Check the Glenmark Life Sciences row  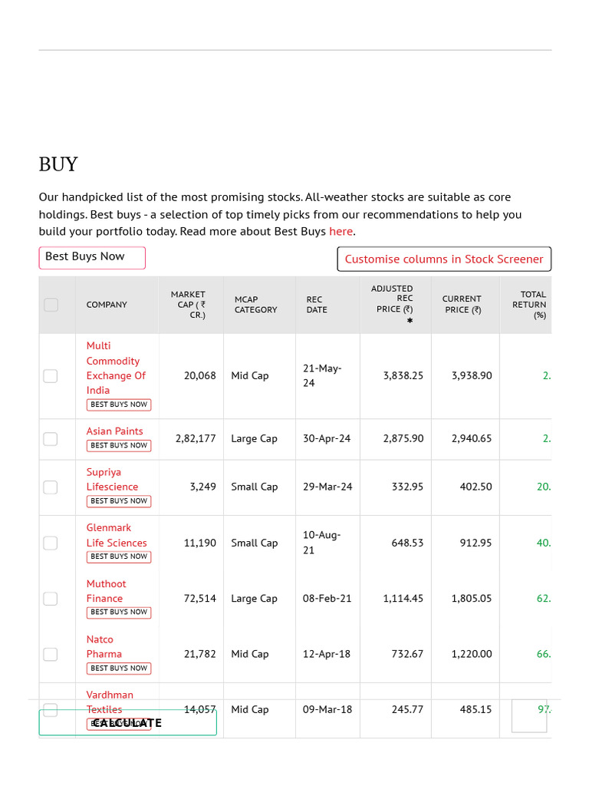tap(50, 543)
